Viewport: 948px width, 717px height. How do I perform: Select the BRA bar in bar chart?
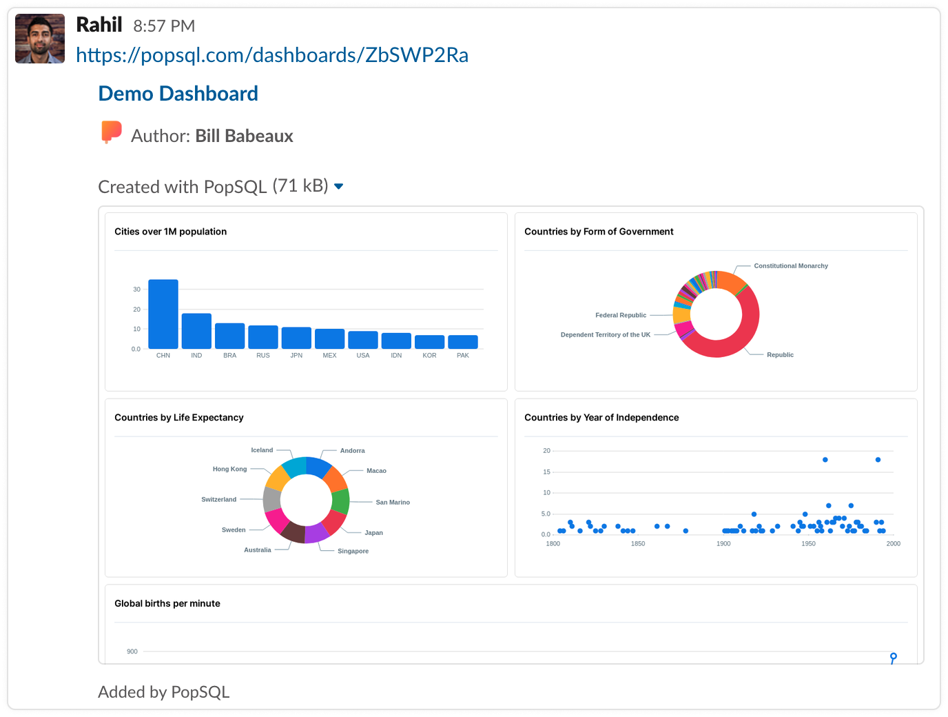click(229, 336)
